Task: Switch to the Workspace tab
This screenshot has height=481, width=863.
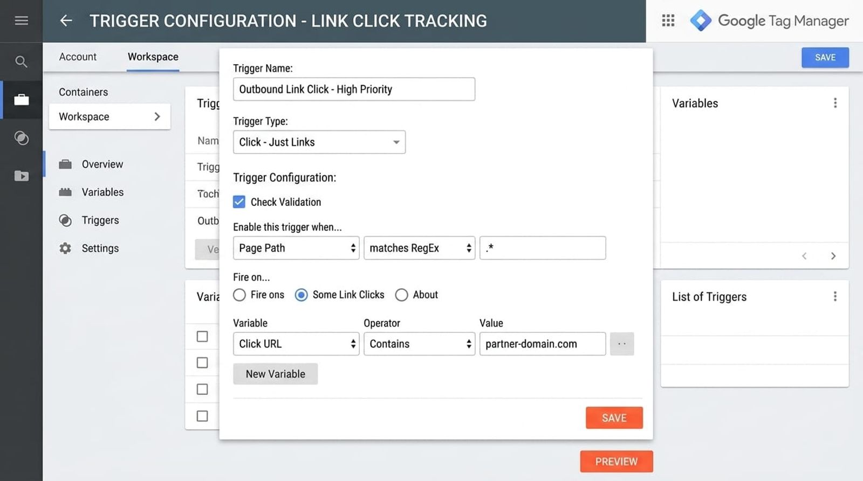Action: (x=153, y=57)
